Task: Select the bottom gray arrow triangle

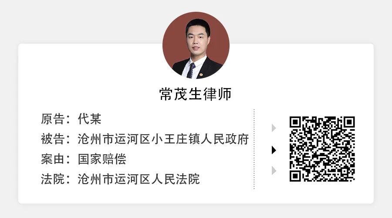Action: [x=274, y=170]
